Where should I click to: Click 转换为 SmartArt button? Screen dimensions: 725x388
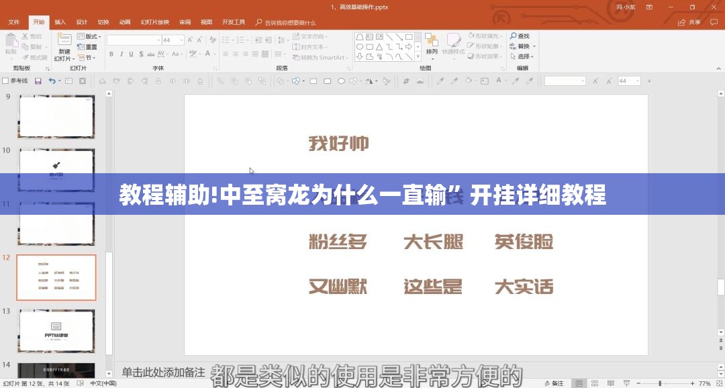point(319,57)
